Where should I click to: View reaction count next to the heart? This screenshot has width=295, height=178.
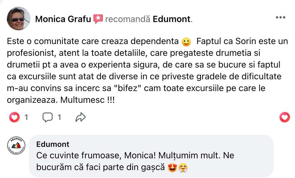(x=26, y=117)
